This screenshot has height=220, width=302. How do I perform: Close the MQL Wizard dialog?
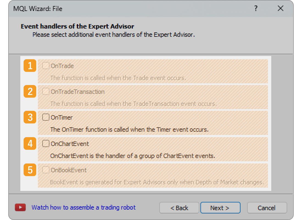pyautogui.click(x=280, y=9)
